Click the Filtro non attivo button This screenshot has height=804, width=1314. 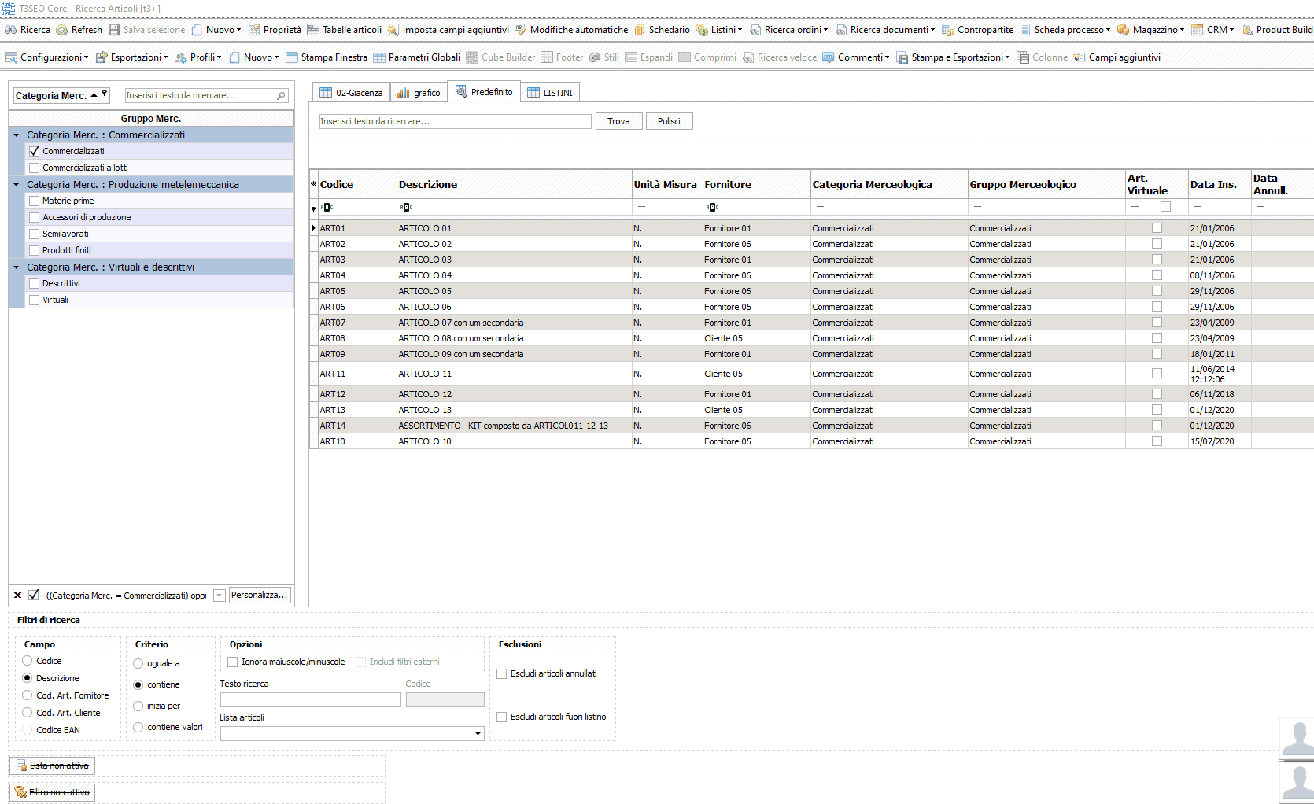pyautogui.click(x=52, y=792)
